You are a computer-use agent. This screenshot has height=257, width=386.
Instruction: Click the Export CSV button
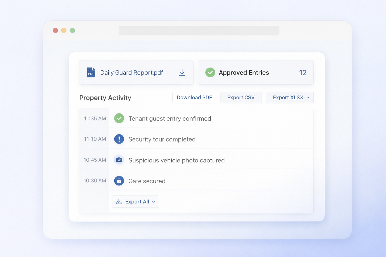(241, 97)
